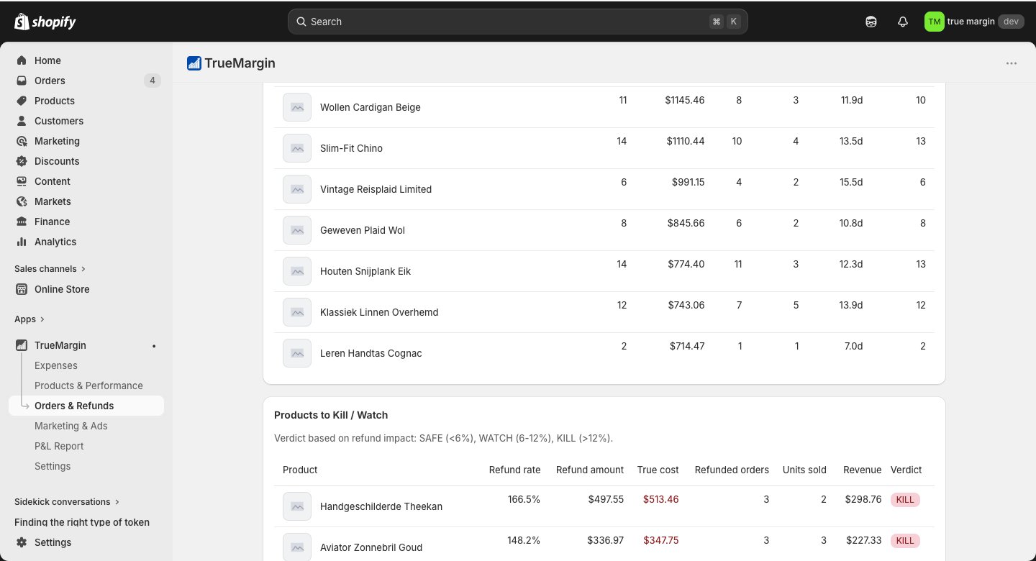Click the bottom Settings gear icon

coord(22,542)
